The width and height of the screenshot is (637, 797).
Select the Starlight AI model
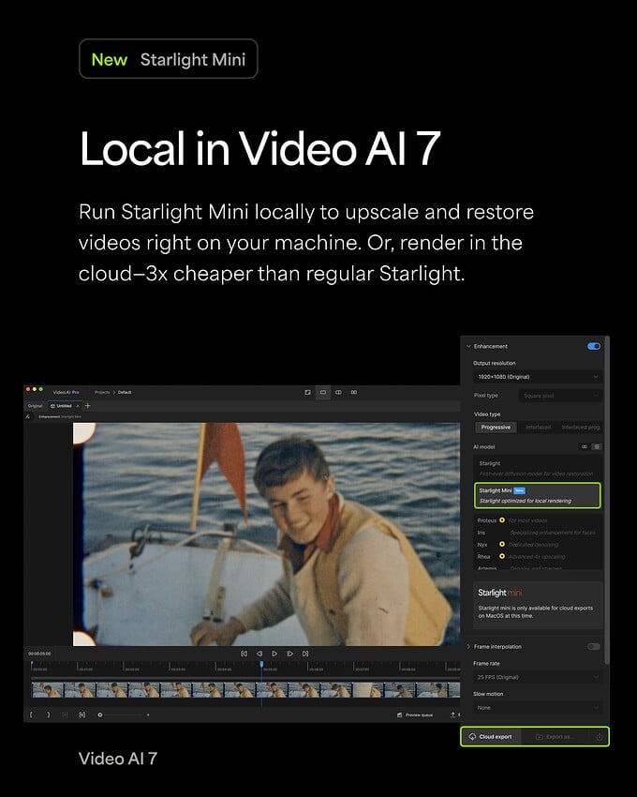(x=538, y=468)
